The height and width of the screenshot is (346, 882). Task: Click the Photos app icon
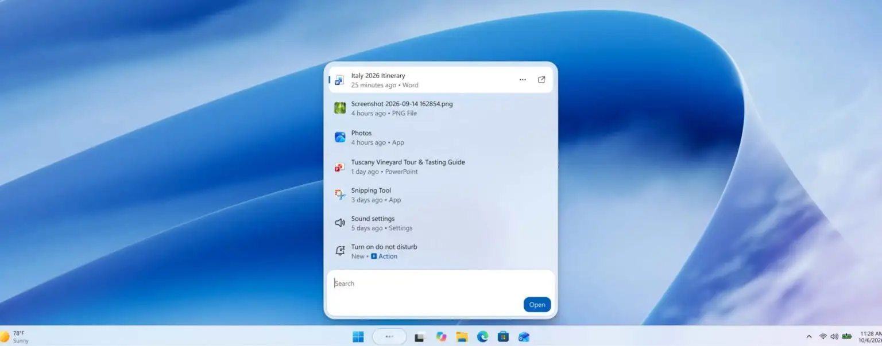[x=340, y=137]
